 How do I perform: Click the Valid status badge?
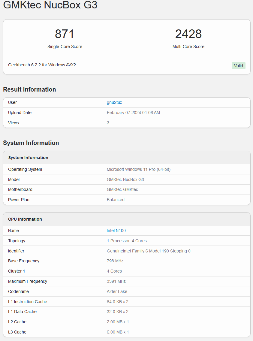tap(238, 66)
